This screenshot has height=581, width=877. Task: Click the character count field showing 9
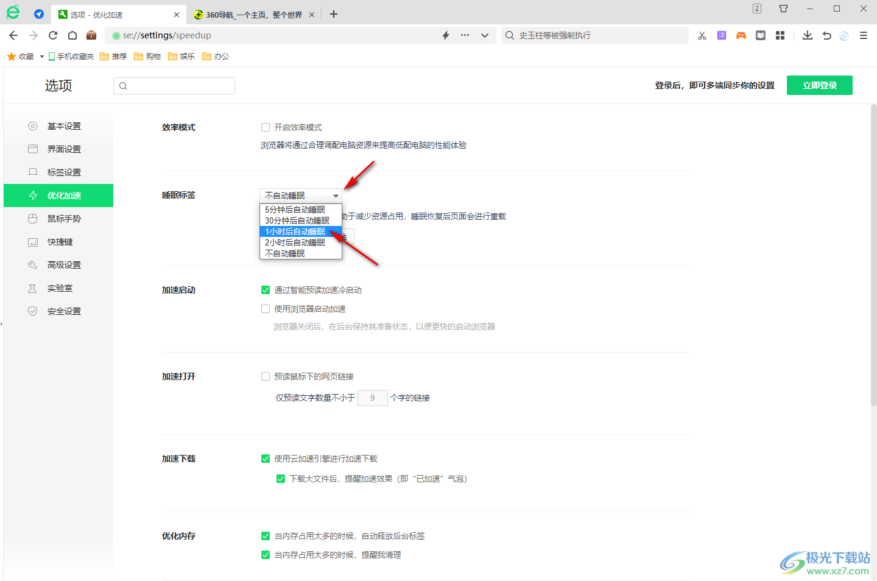(x=373, y=398)
